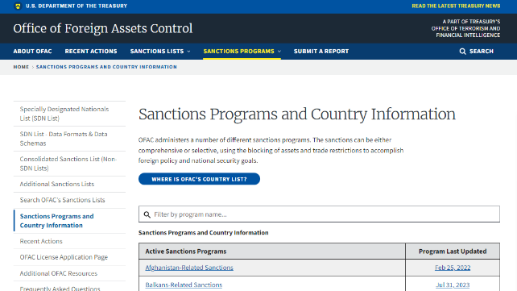Open the Submit a Report menu item
The image size is (517, 291).
pyautogui.click(x=321, y=52)
